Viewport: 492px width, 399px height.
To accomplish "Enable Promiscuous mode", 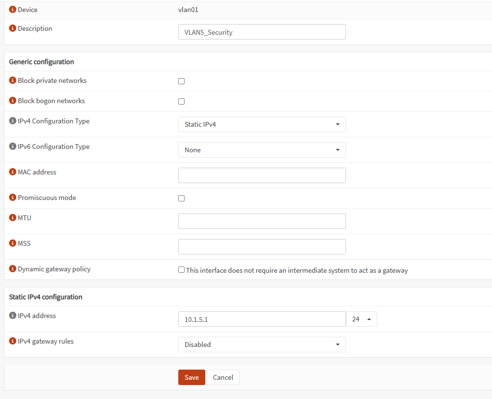I will tap(181, 198).
